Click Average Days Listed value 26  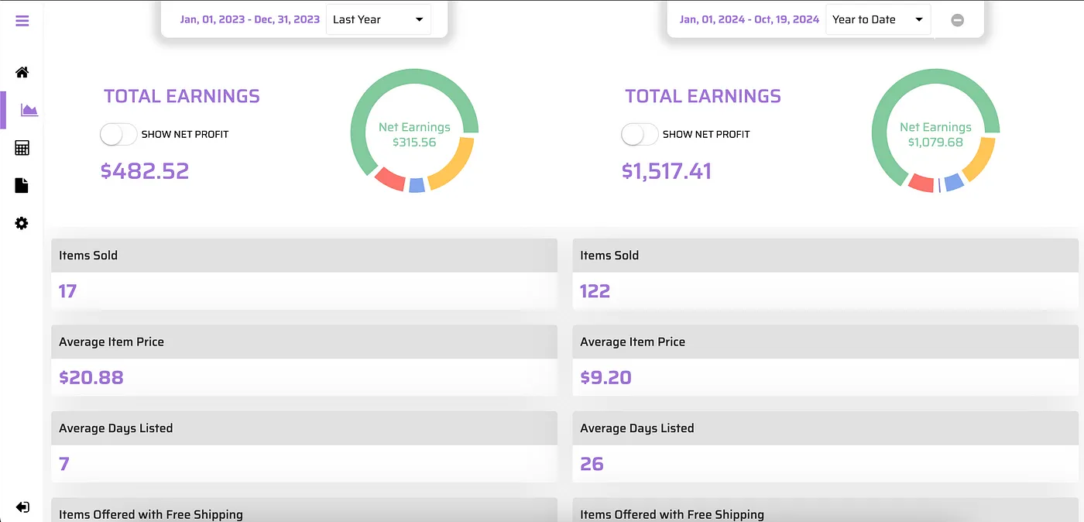click(592, 464)
